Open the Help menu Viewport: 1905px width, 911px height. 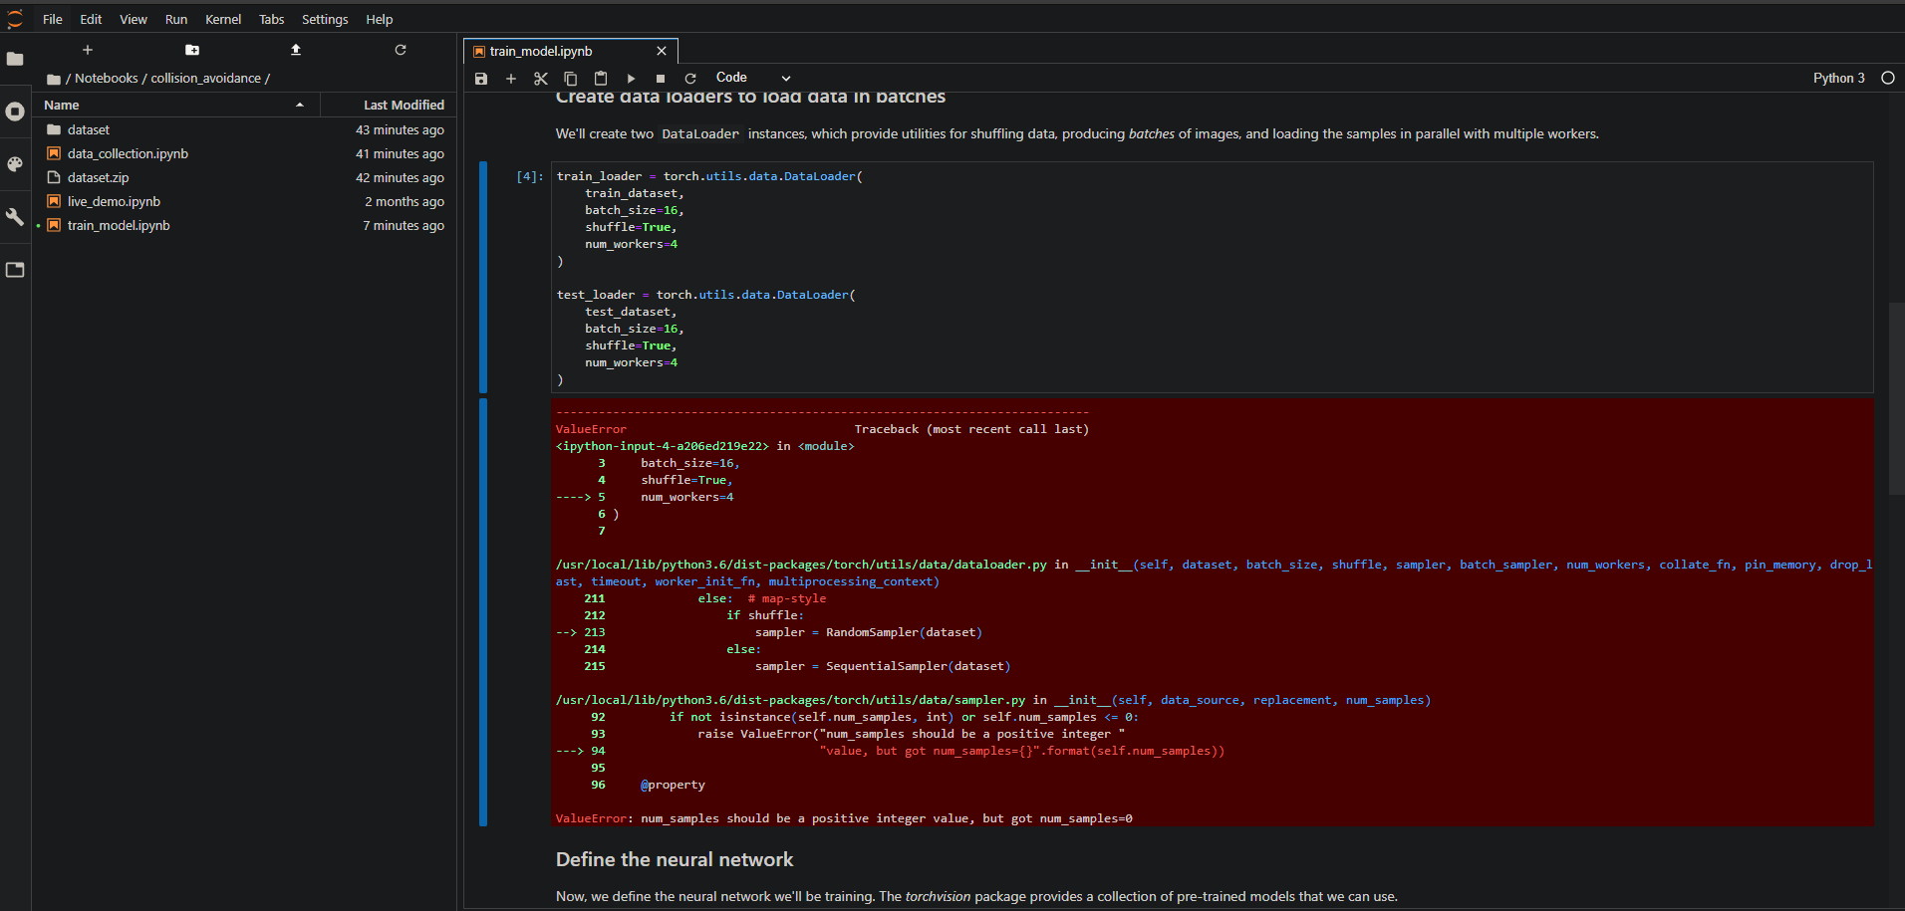coord(380,19)
